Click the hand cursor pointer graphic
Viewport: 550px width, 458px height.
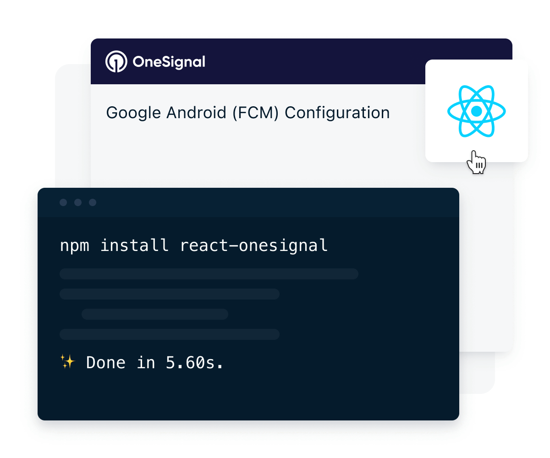point(477,163)
